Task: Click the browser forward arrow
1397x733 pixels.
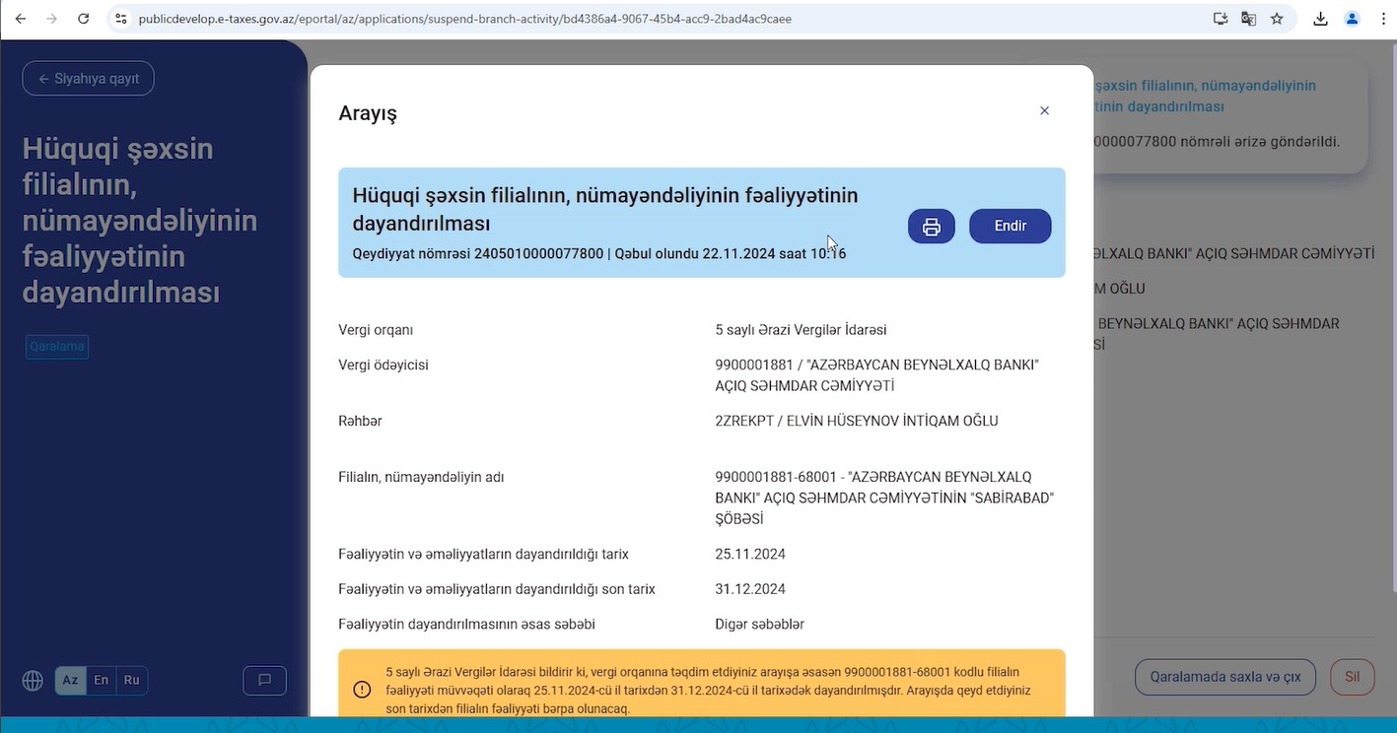Action: pyautogui.click(x=51, y=19)
